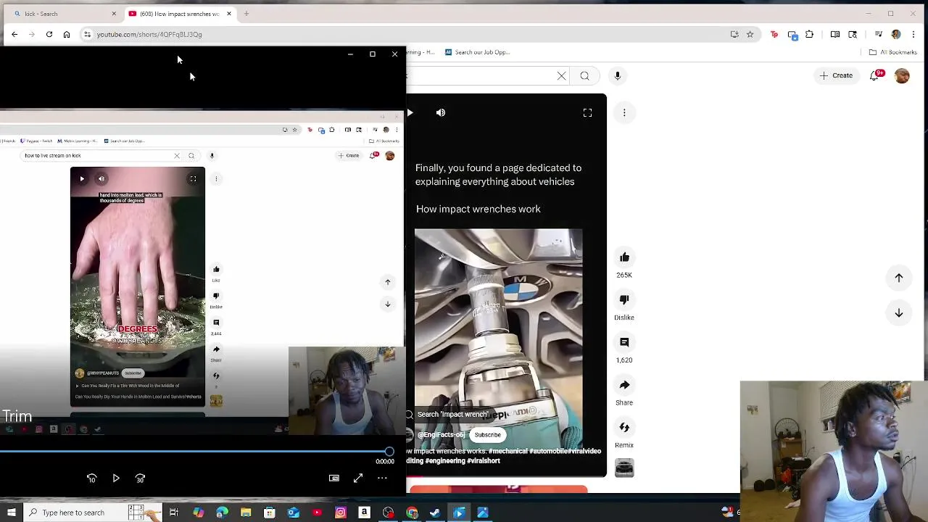Close the YouTube Shorts tab
This screenshot has width=928, height=522.
(229, 14)
